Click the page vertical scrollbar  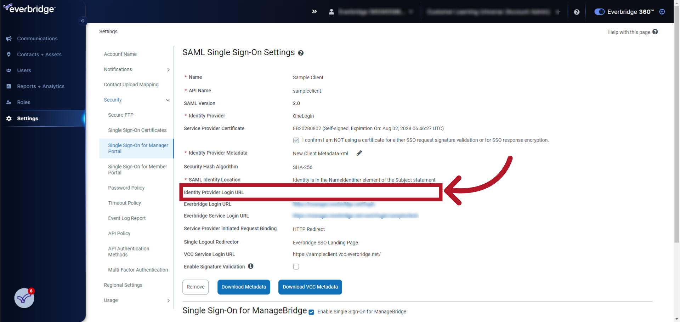[x=677, y=124]
